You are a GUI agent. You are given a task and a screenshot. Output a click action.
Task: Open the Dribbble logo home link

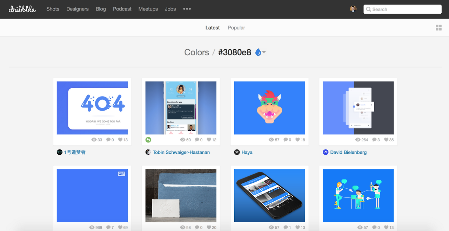click(22, 9)
